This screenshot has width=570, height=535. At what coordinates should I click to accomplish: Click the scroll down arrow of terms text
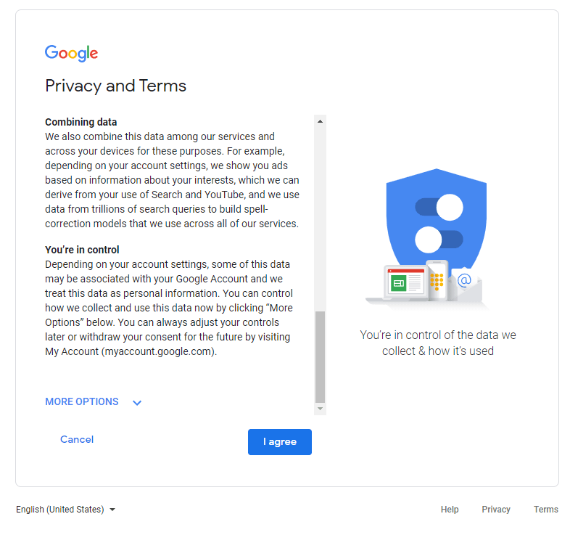tap(320, 409)
